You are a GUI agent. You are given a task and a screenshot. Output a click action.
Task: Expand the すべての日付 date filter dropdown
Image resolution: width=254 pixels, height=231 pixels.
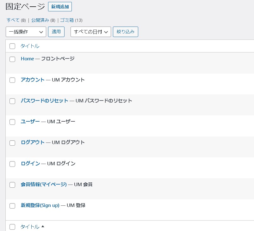tap(90, 32)
